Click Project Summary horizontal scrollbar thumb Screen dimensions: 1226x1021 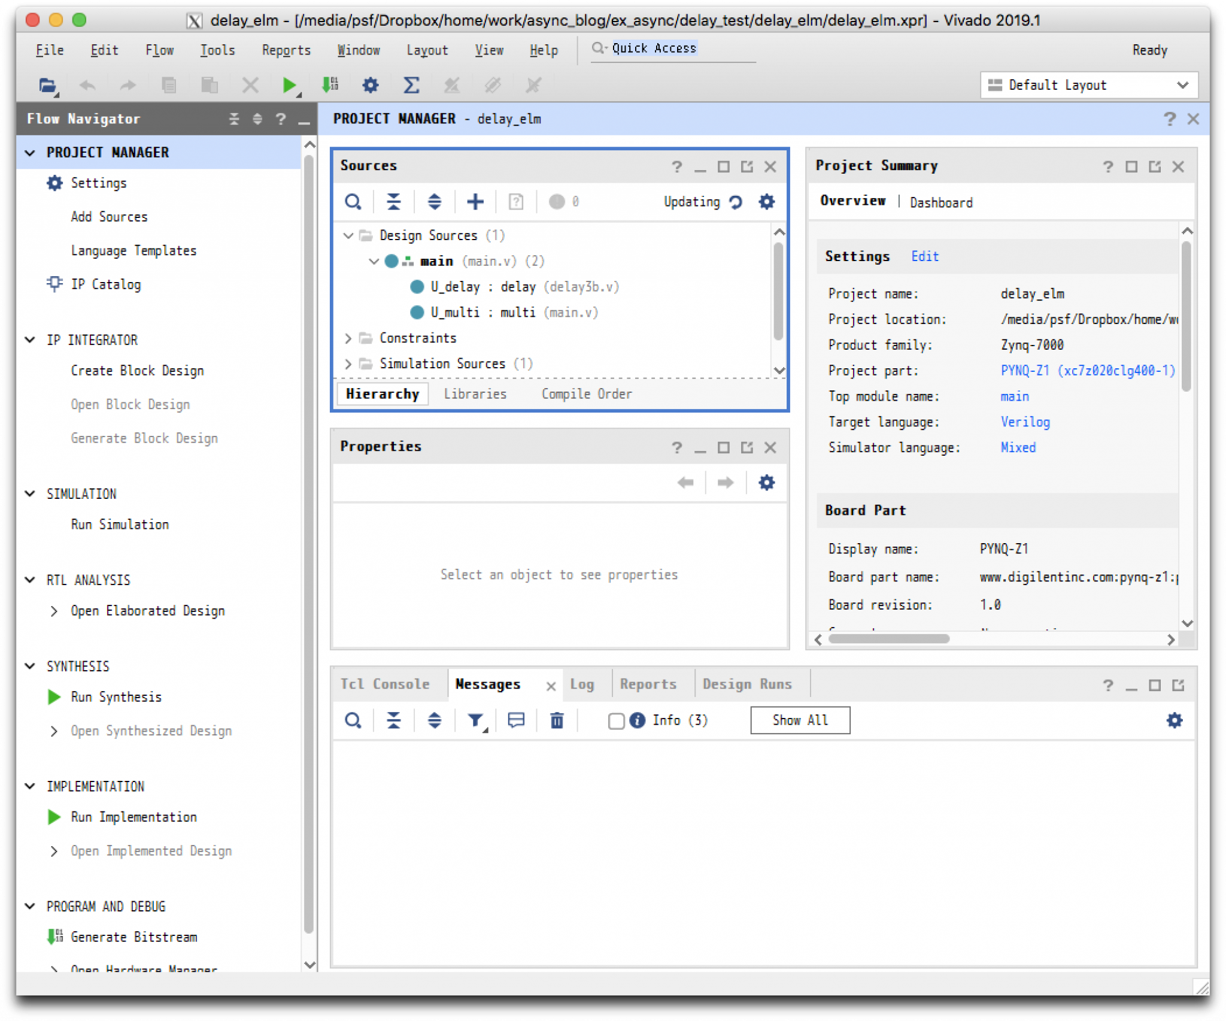pyautogui.click(x=888, y=639)
